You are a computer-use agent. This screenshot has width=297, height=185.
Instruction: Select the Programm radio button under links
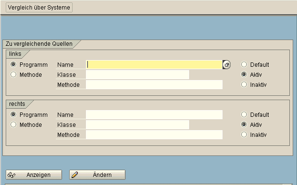click(x=13, y=64)
